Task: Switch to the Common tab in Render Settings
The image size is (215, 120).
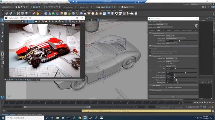Action: [152, 31]
